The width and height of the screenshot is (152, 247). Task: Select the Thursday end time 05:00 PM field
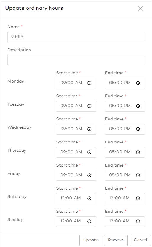pyautogui.click(x=125, y=152)
